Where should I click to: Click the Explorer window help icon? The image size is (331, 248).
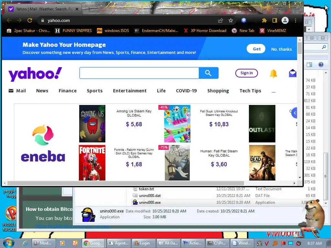(x=321, y=65)
